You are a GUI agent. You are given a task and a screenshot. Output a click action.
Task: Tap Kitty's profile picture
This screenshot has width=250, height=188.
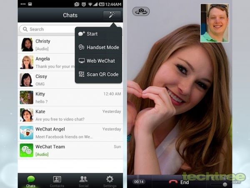pyautogui.click(x=27, y=97)
